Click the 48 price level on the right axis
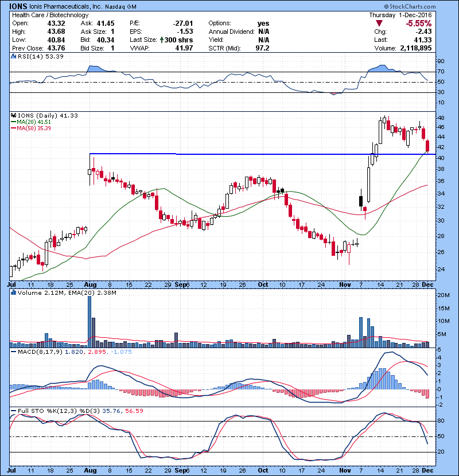 [x=441, y=118]
